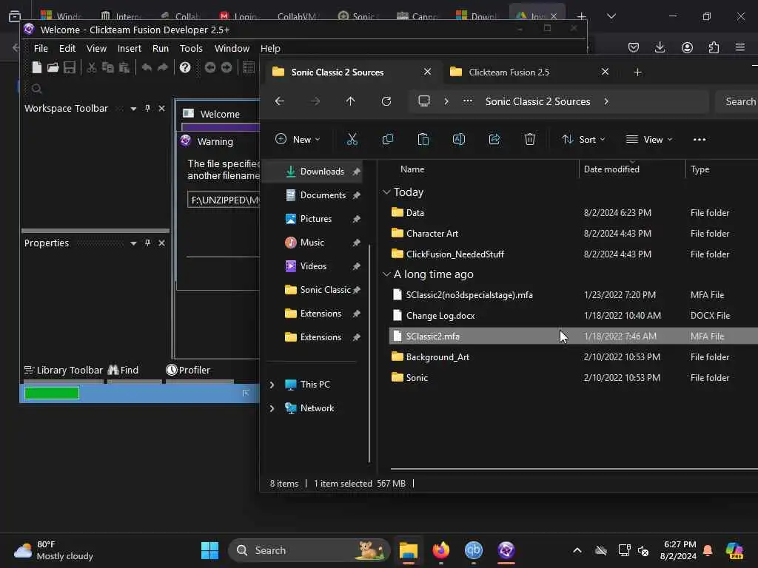The image size is (758, 568).
Task: Open the Run menu in Fusion
Action: pos(161,48)
